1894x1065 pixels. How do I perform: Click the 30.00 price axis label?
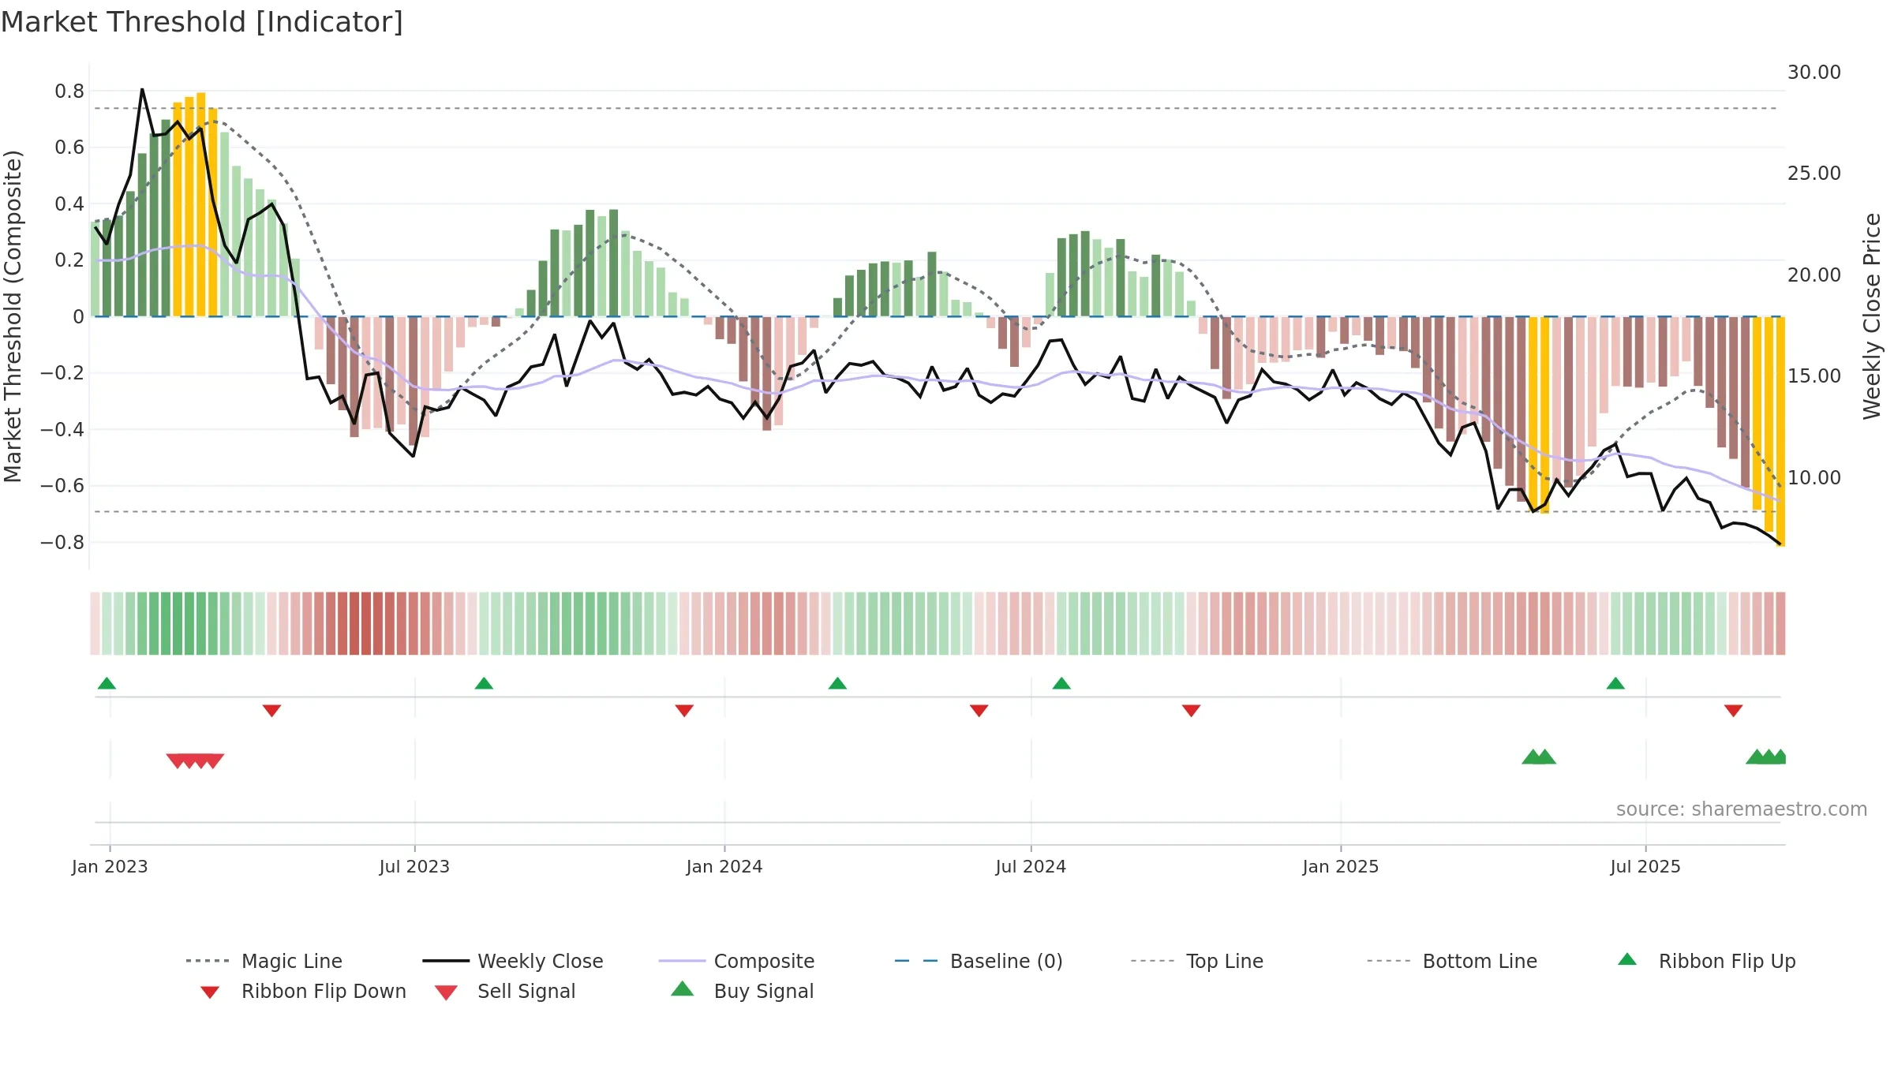coord(1814,73)
